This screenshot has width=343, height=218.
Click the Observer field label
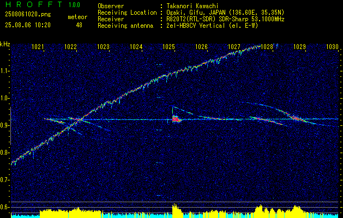(111, 6)
